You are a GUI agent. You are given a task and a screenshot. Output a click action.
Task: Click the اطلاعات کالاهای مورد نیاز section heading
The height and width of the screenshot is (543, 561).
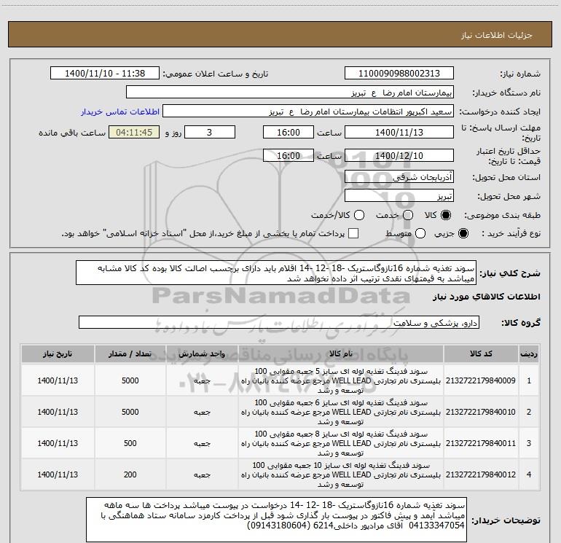coord(487,297)
